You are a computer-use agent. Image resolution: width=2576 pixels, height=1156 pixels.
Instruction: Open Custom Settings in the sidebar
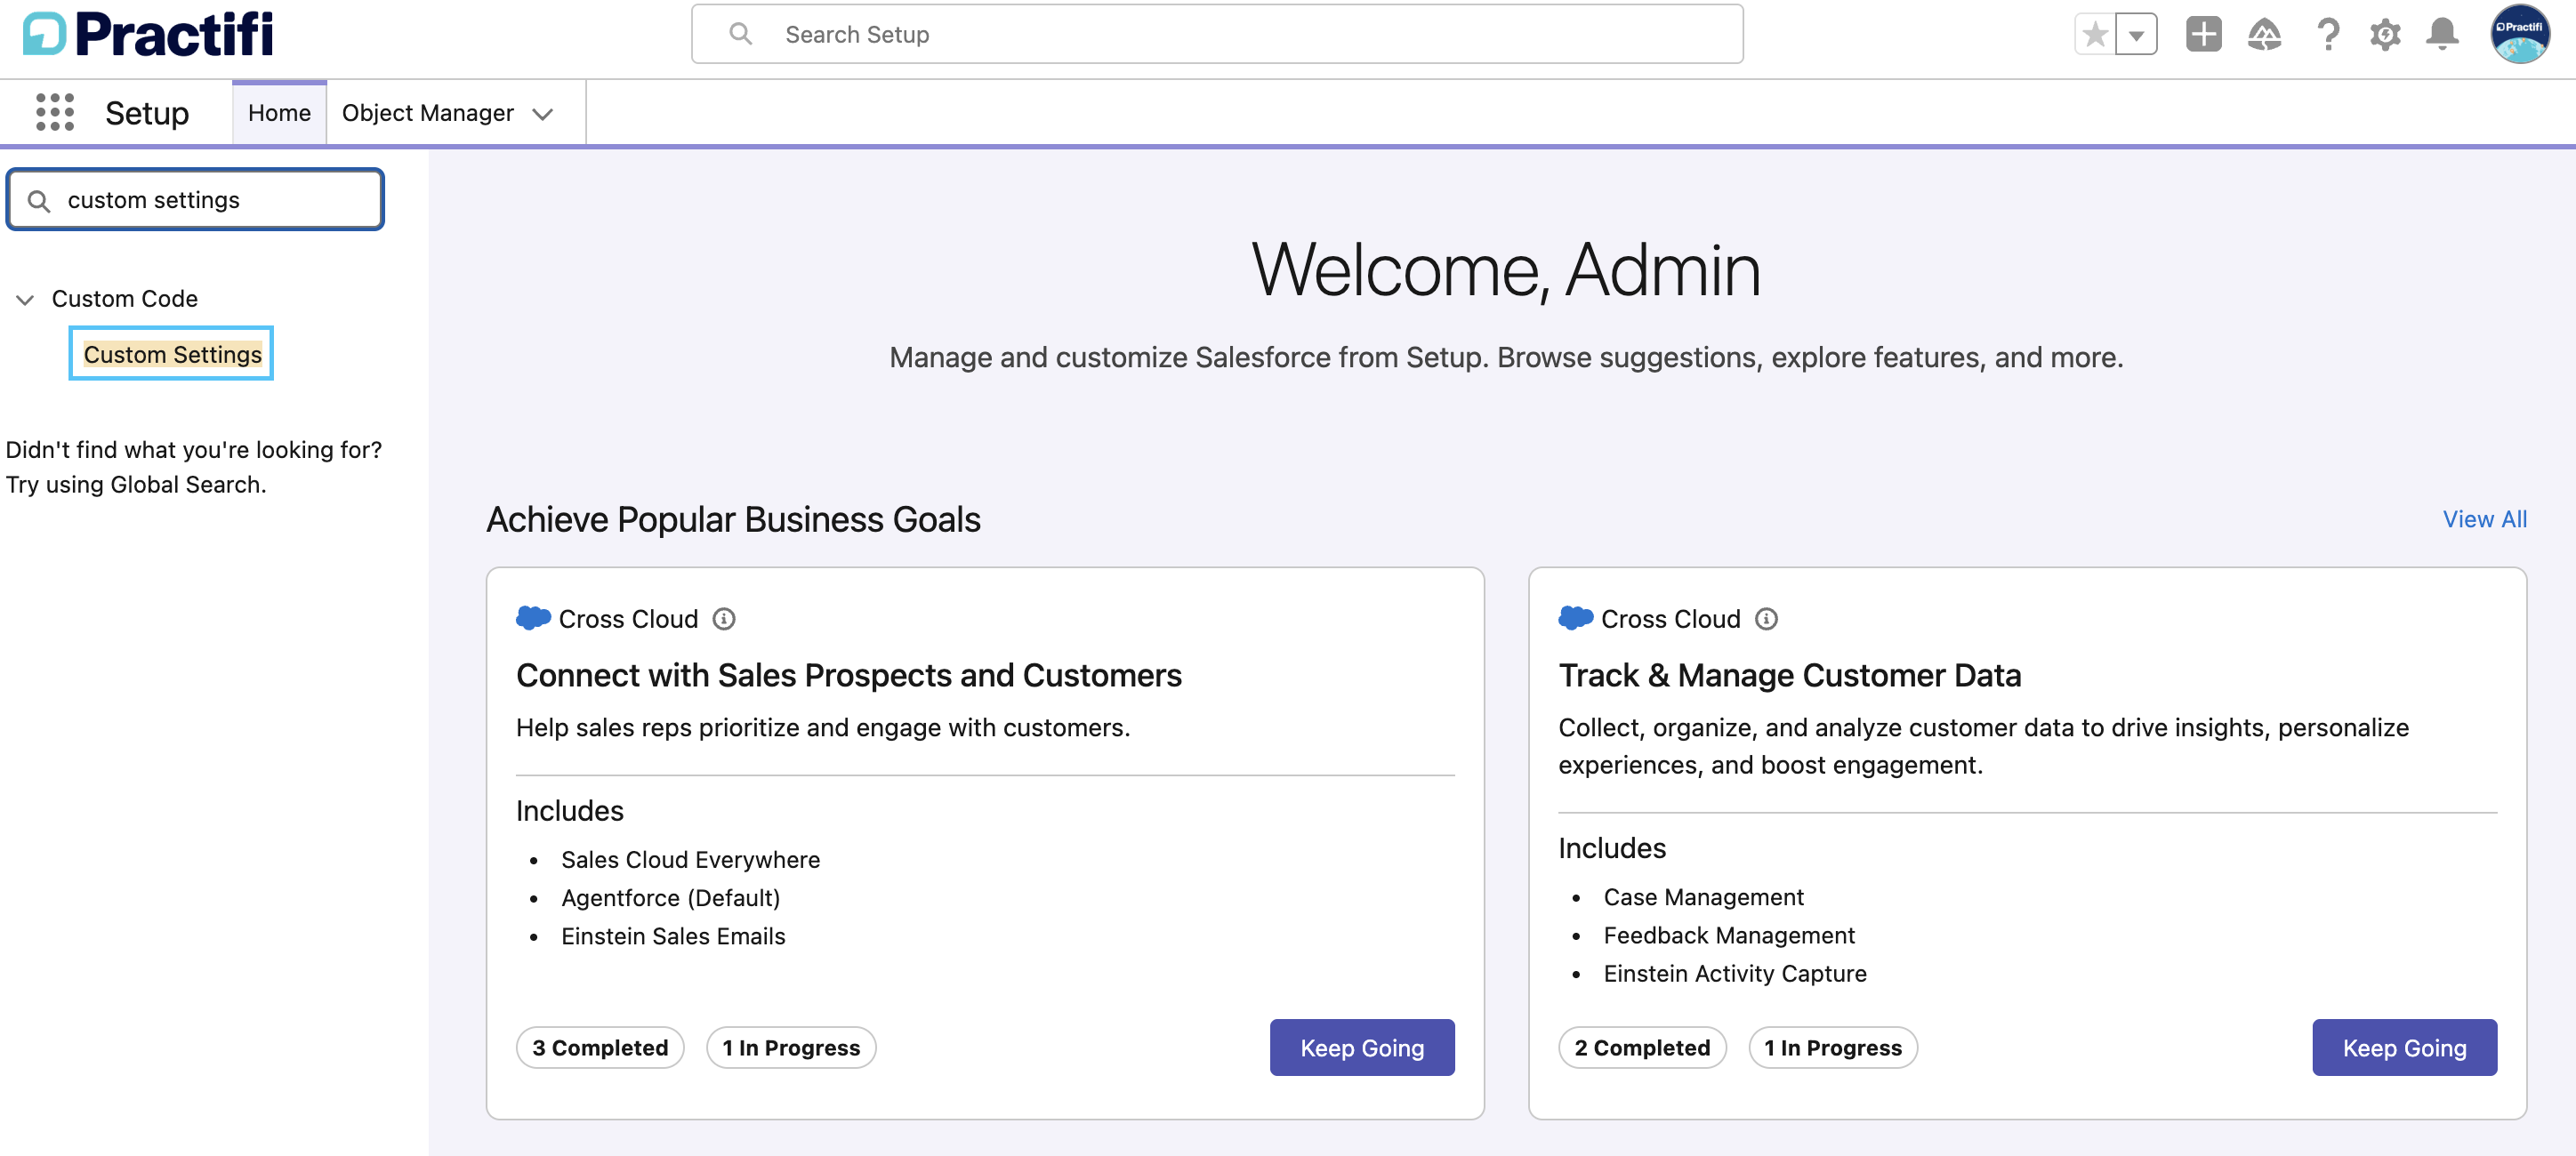[x=172, y=354]
